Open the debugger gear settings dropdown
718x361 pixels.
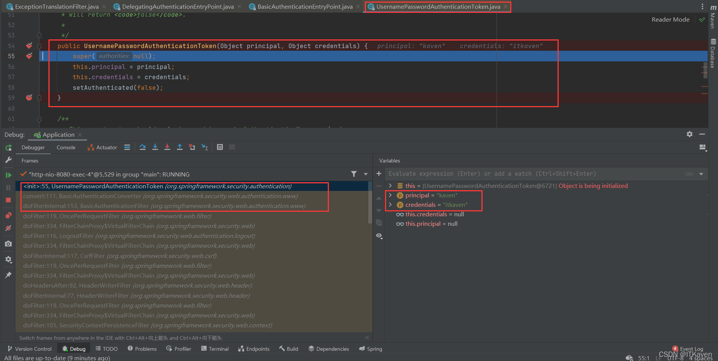8,259
